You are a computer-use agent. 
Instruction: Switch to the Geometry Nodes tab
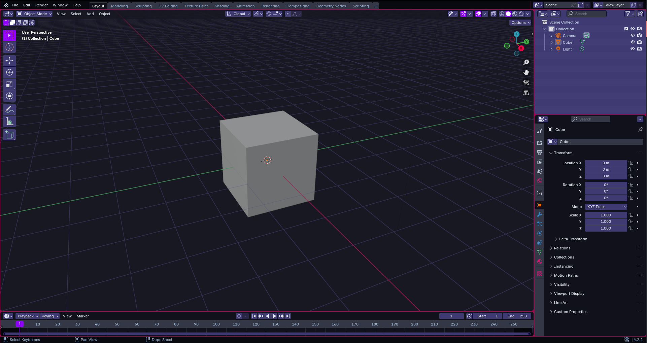pyautogui.click(x=331, y=6)
